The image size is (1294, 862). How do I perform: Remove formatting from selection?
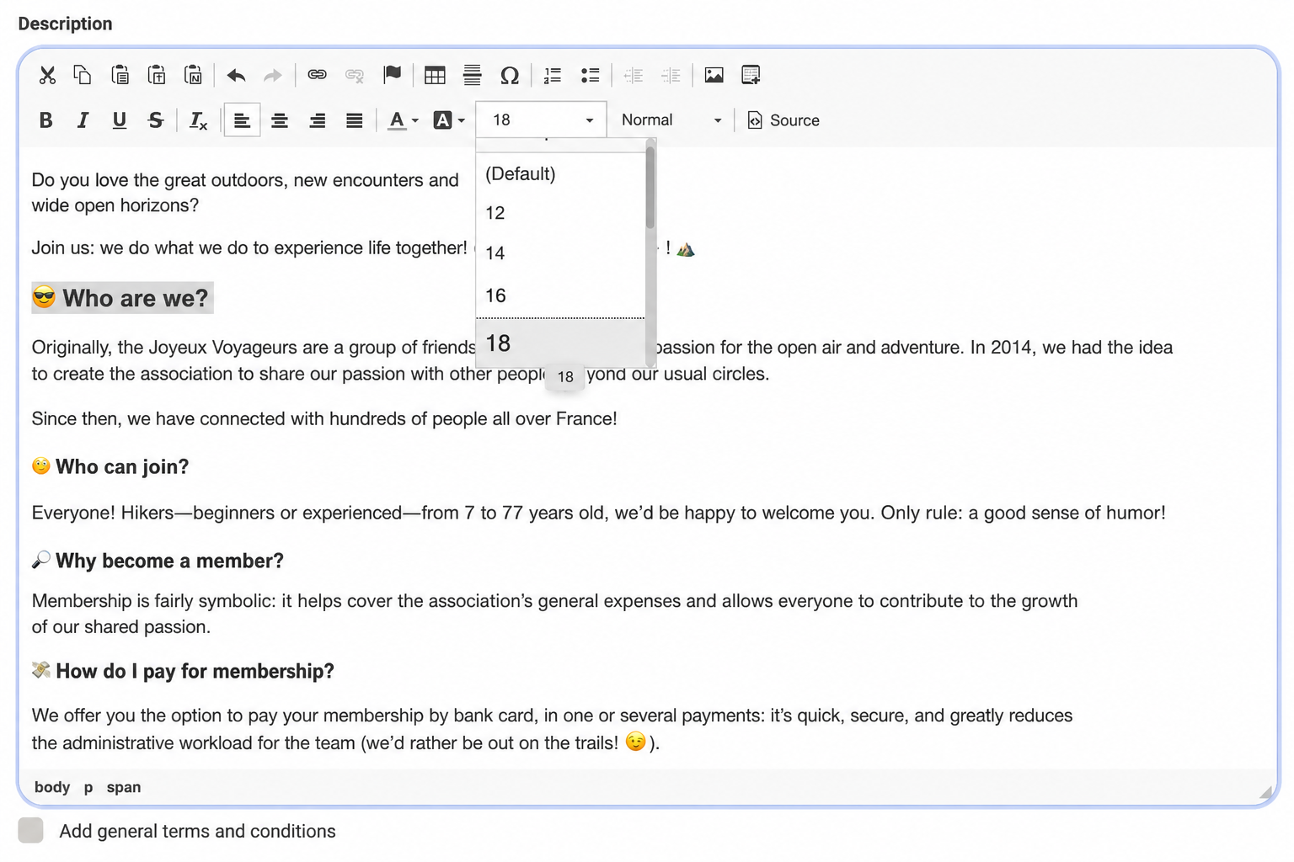(199, 120)
